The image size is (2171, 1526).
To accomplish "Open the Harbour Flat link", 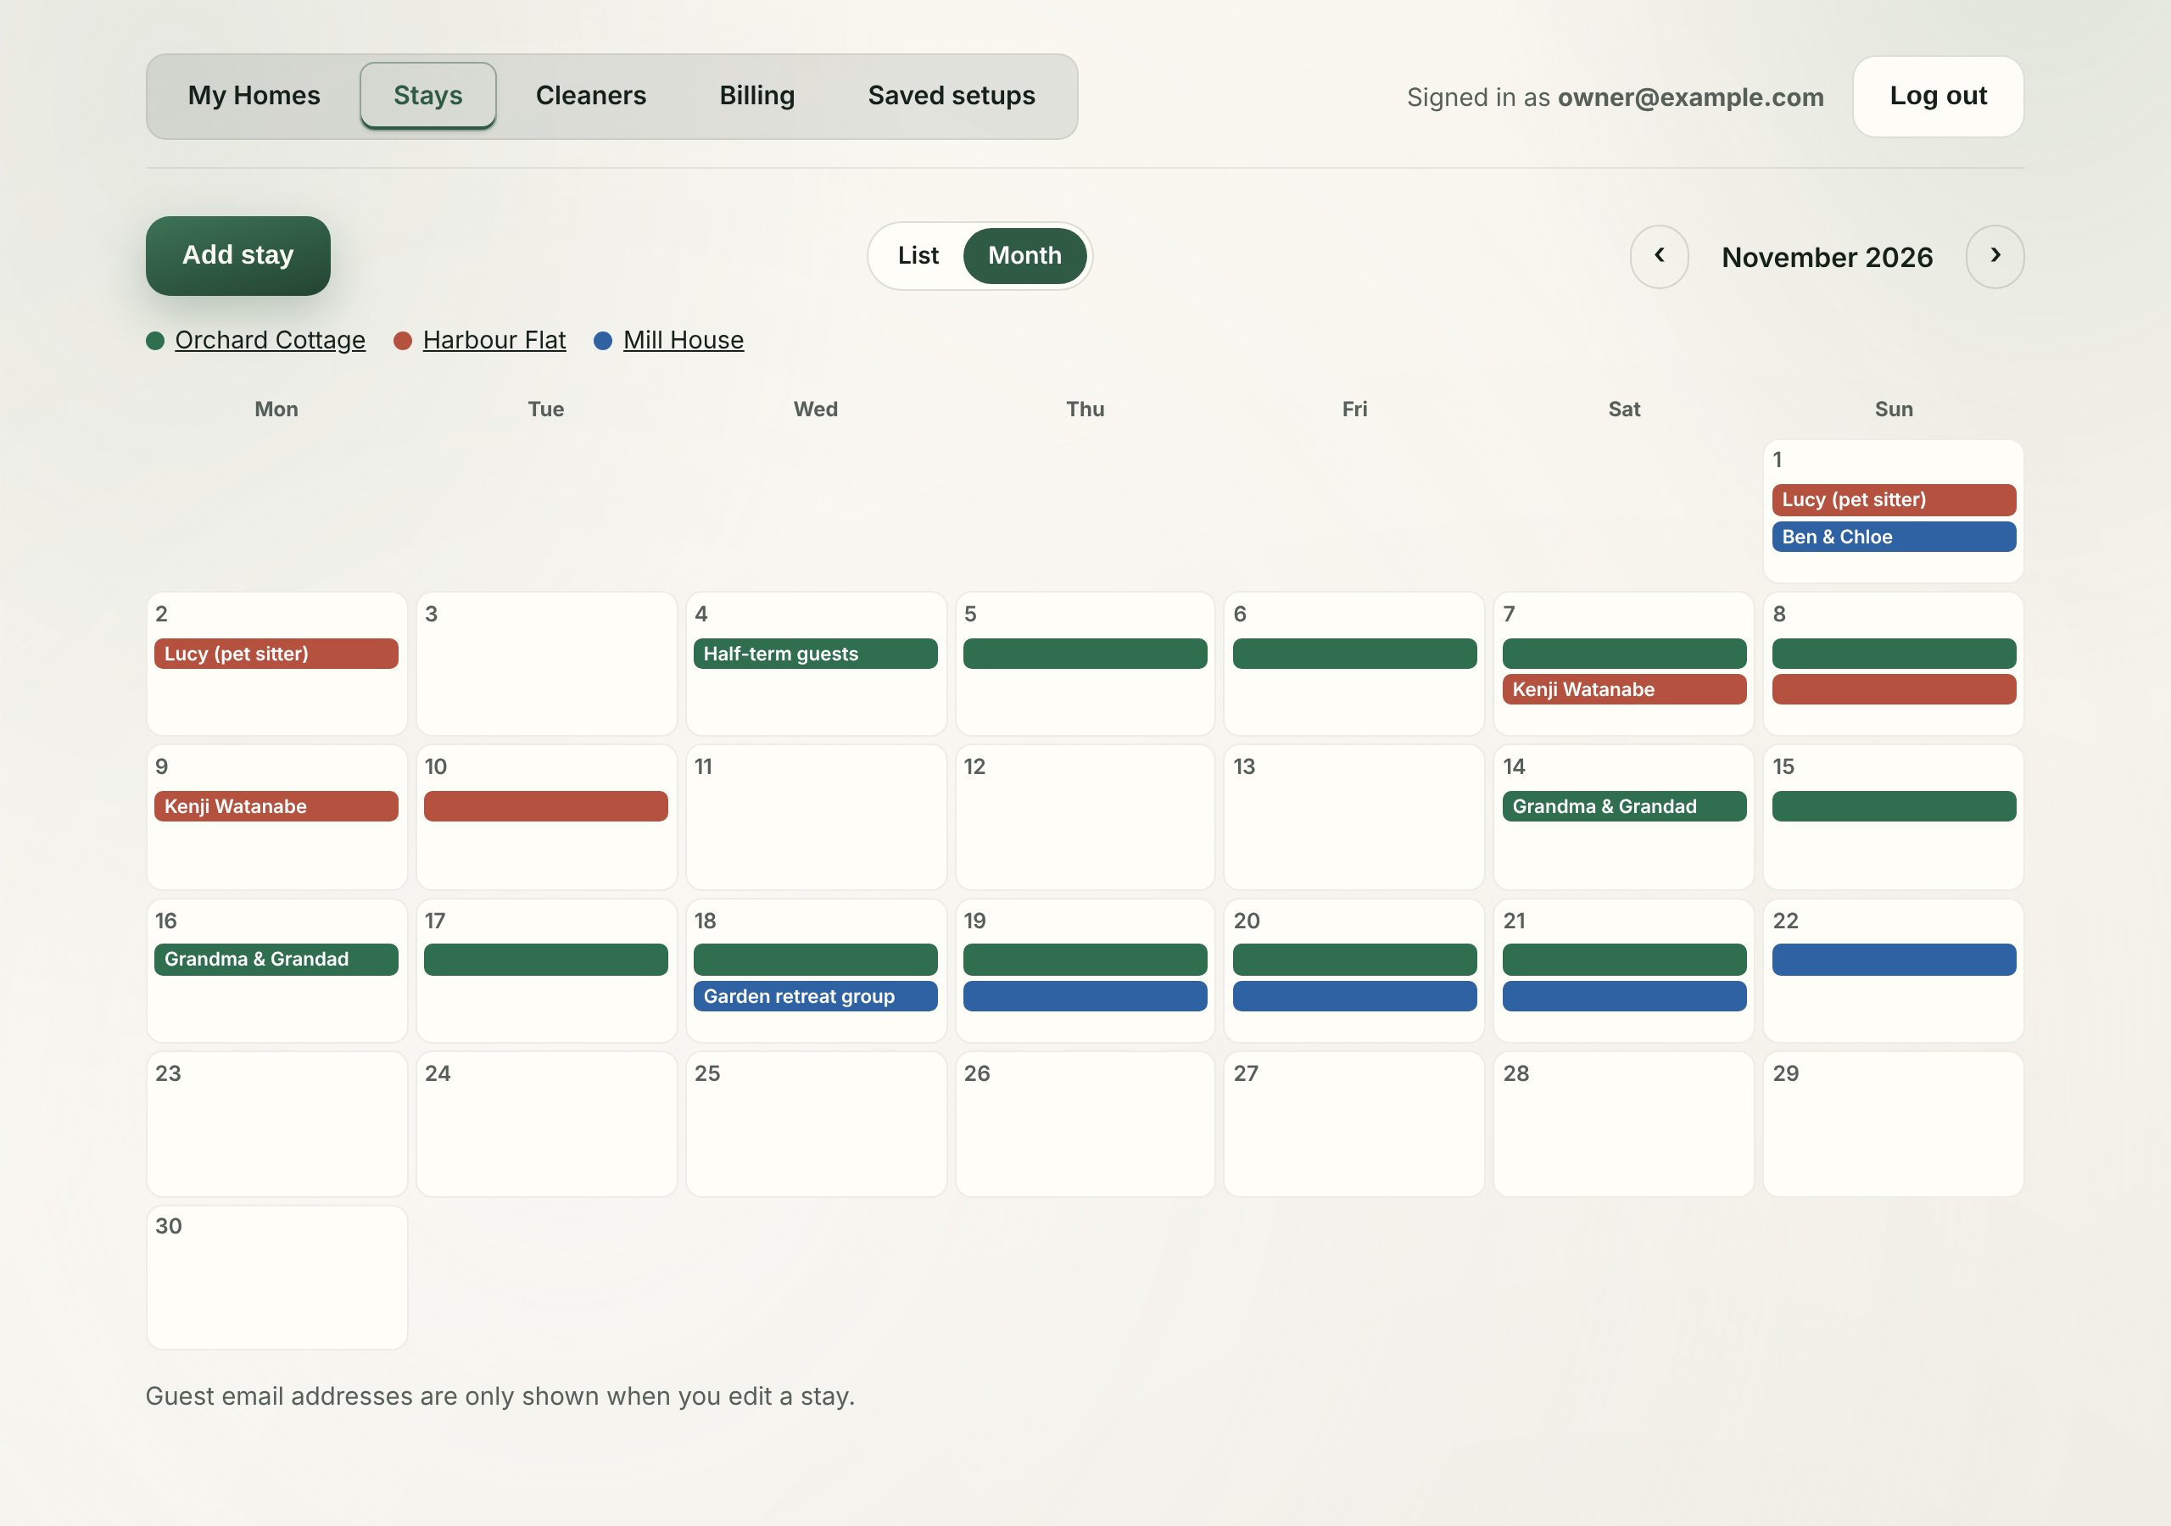I will [494, 339].
